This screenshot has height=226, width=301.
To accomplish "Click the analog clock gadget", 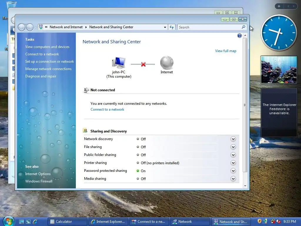I will [279, 33].
